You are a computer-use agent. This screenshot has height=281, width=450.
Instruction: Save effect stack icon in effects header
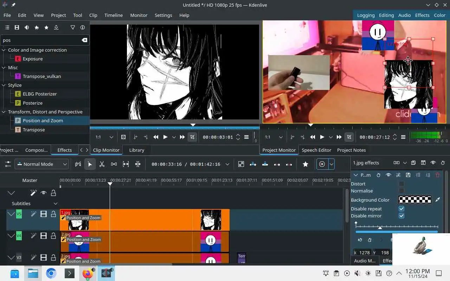(413, 163)
